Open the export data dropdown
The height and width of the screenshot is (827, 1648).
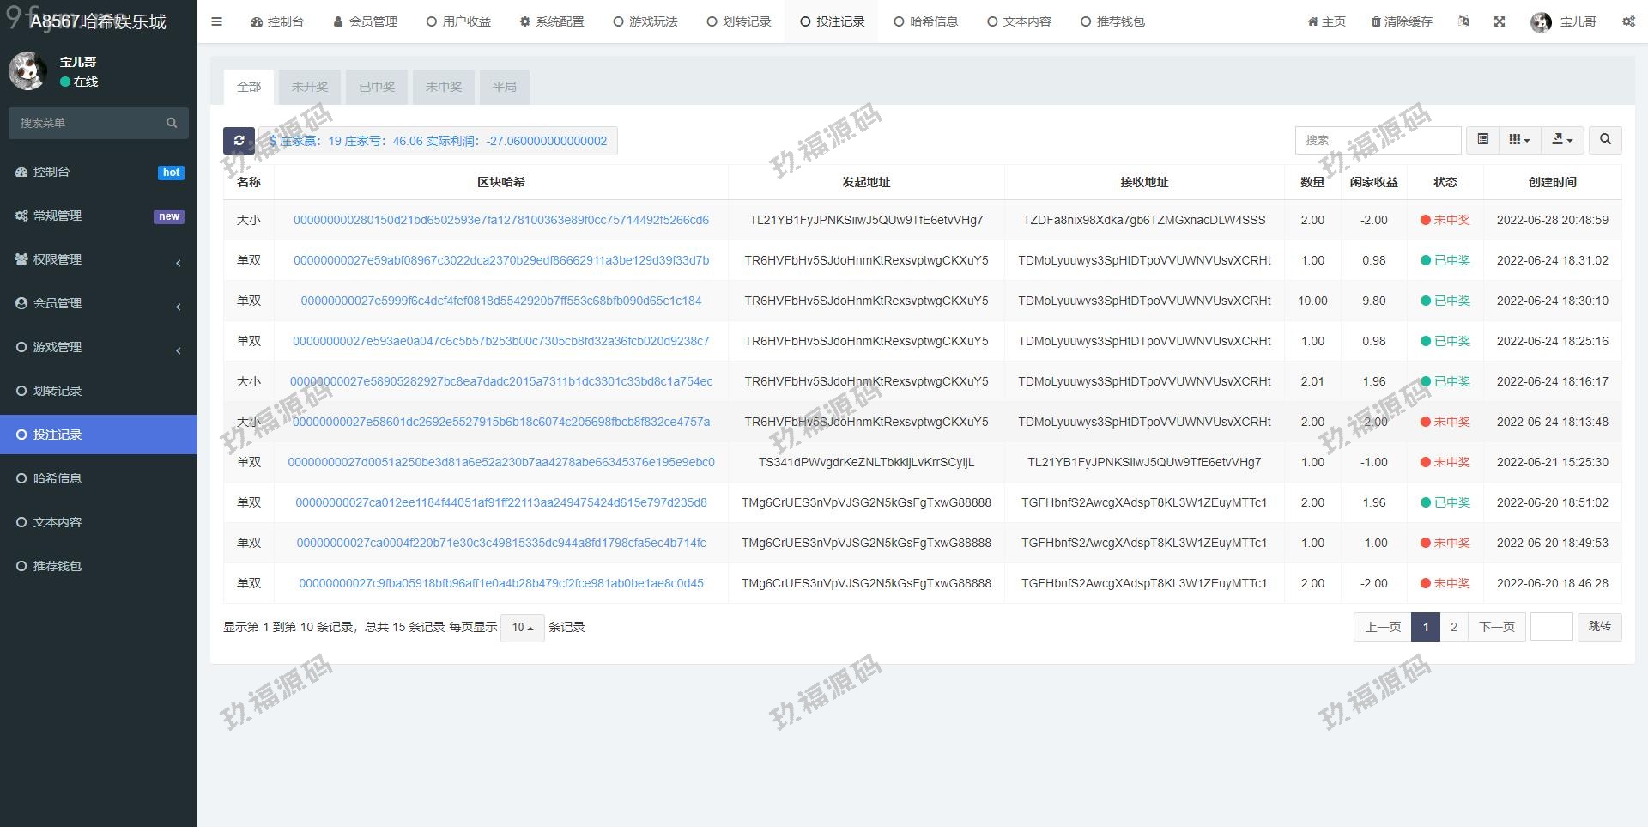point(1562,139)
